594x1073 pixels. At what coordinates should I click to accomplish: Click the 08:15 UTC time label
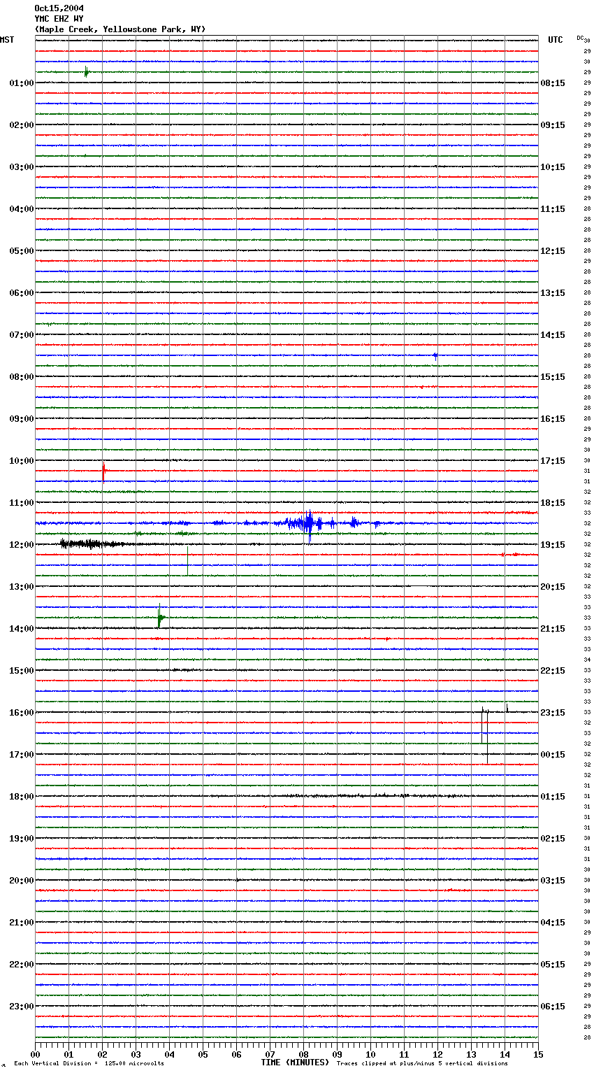point(553,83)
